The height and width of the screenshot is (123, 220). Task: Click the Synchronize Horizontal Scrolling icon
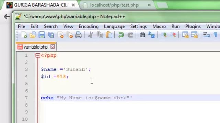(x=195, y=35)
